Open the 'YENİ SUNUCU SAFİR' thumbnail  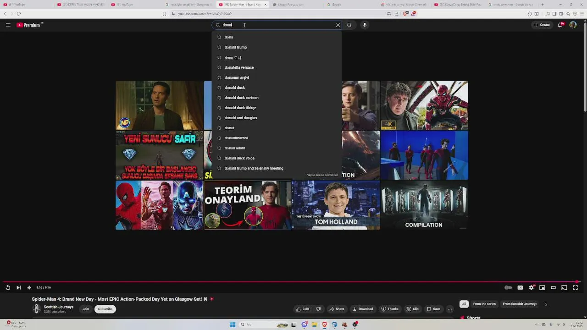tap(159, 155)
